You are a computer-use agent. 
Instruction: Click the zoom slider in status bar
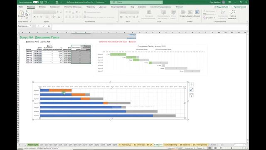pyautogui.click(x=234, y=148)
